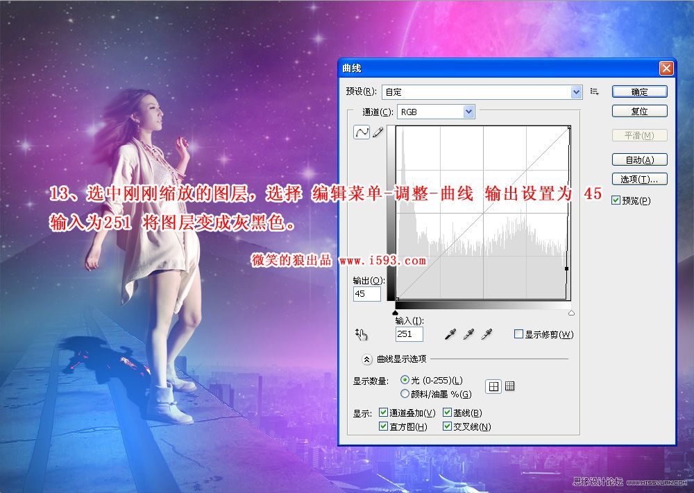Click the OK (确定) button
The image size is (694, 493).
tap(640, 92)
